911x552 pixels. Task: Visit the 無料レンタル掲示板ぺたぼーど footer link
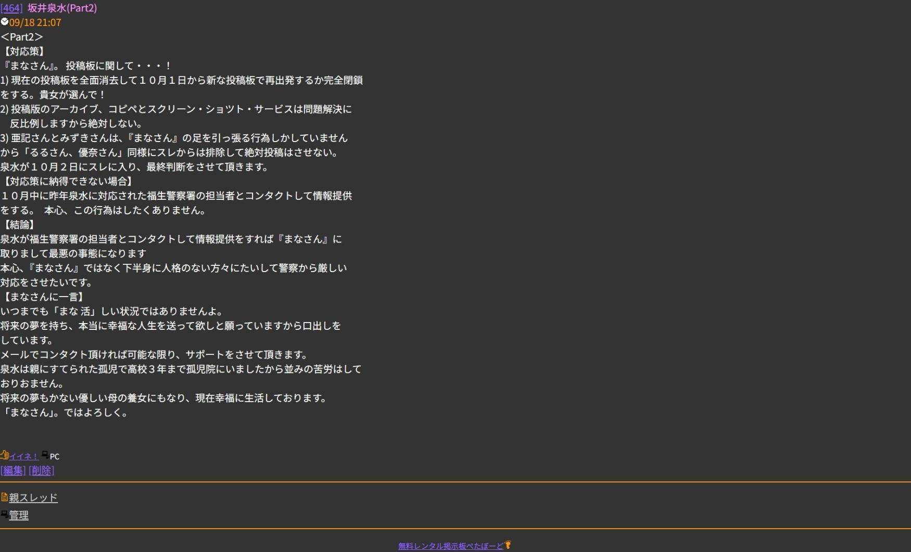pyautogui.click(x=450, y=546)
